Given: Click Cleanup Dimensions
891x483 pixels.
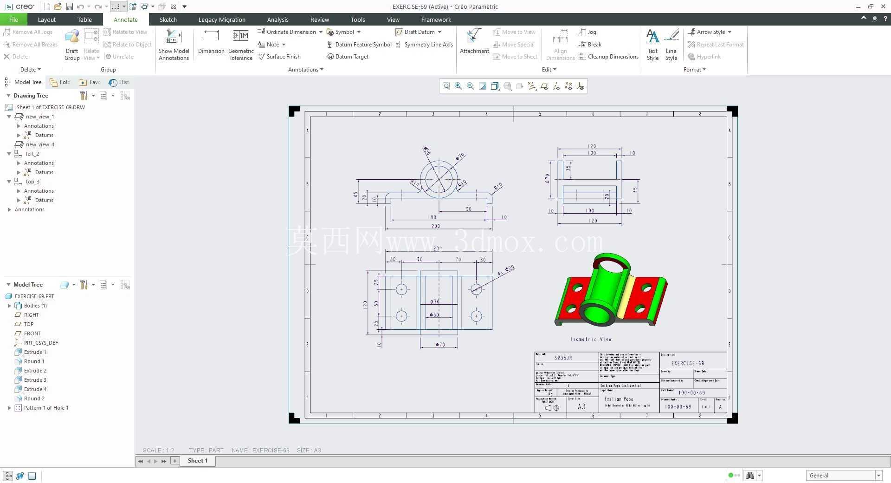Looking at the screenshot, I should [609, 57].
